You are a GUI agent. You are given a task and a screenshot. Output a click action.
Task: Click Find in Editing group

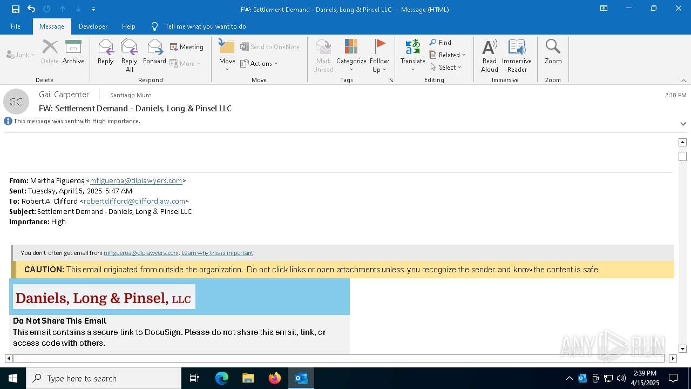click(441, 42)
